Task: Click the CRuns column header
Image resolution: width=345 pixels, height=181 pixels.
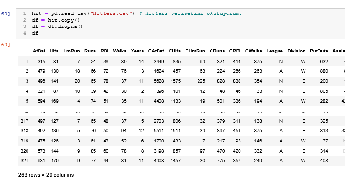Action: tap(217, 51)
